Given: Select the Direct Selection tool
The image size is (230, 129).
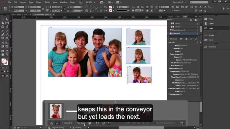Looking at the screenshot, I should click(7, 19).
